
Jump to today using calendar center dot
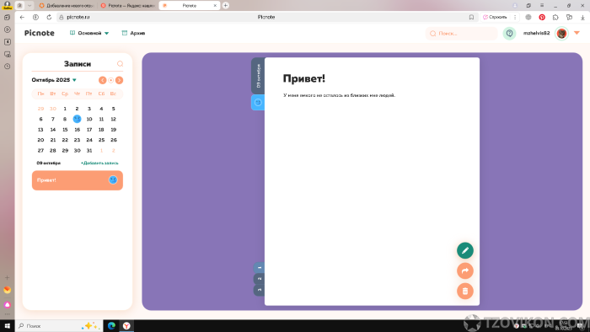point(111,80)
